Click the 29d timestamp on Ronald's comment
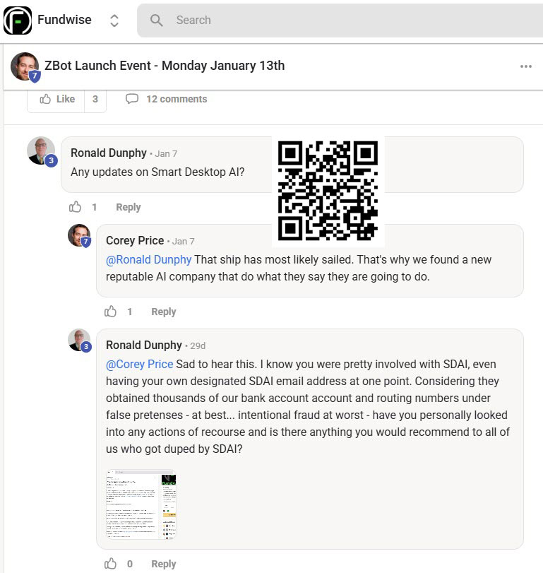Viewport: 543px width, 573px height. (x=198, y=346)
